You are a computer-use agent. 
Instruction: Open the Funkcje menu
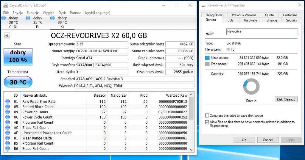coord(33,12)
